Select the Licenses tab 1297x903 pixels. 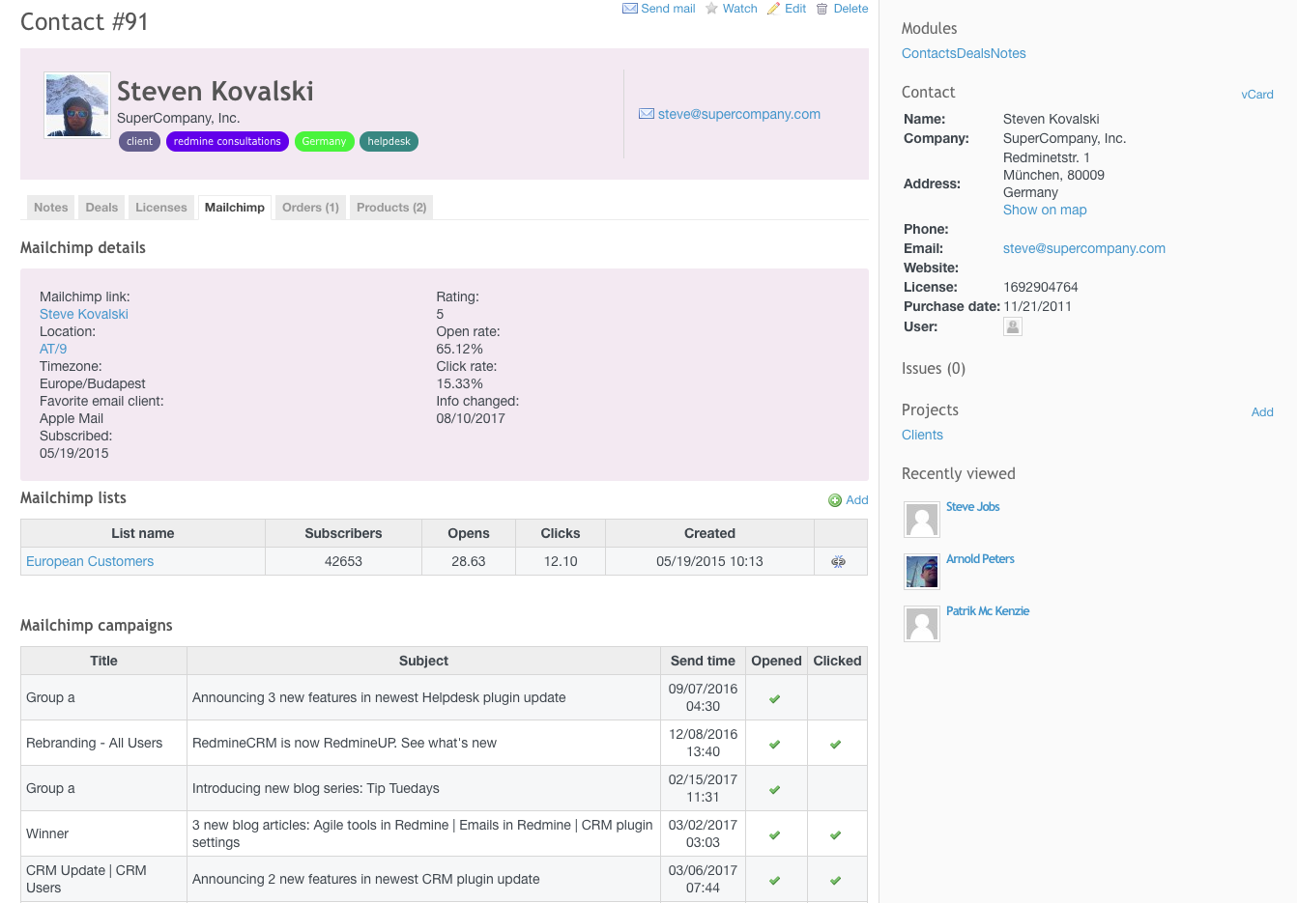[160, 208]
